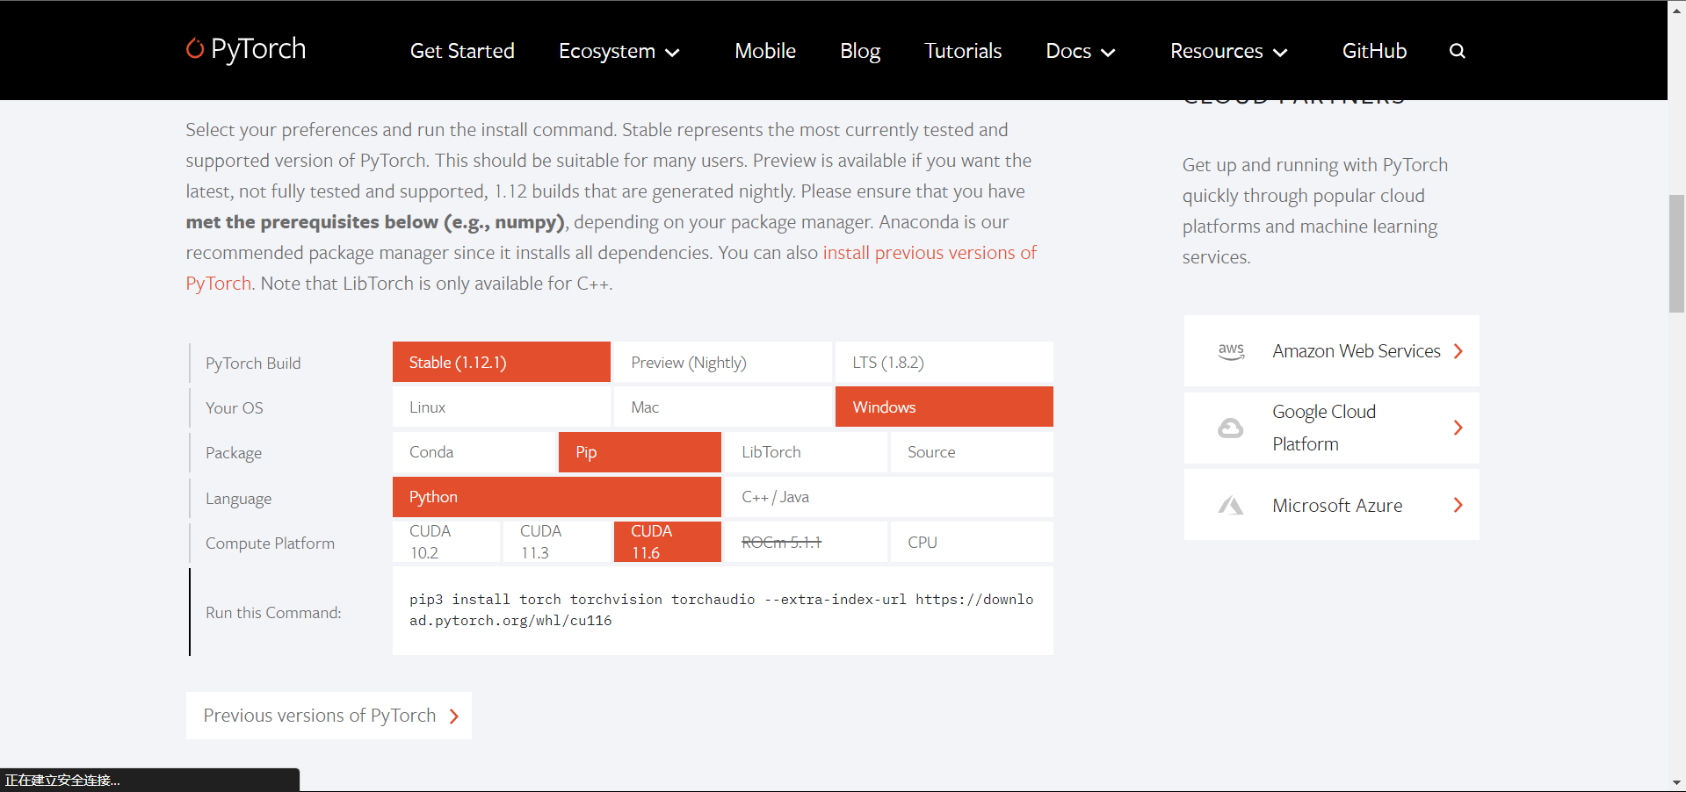1686x792 pixels.
Task: Choose the Conda package option
Action: click(x=474, y=452)
